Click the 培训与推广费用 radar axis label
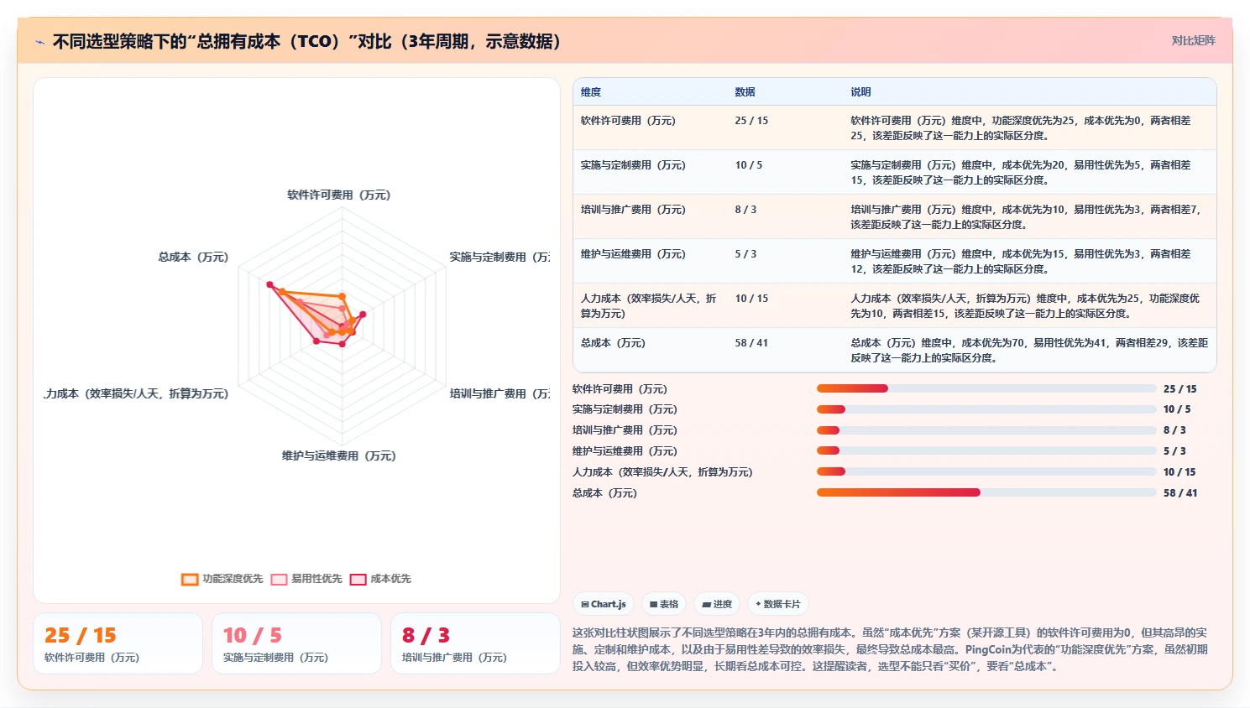The width and height of the screenshot is (1250, 708). click(x=499, y=393)
